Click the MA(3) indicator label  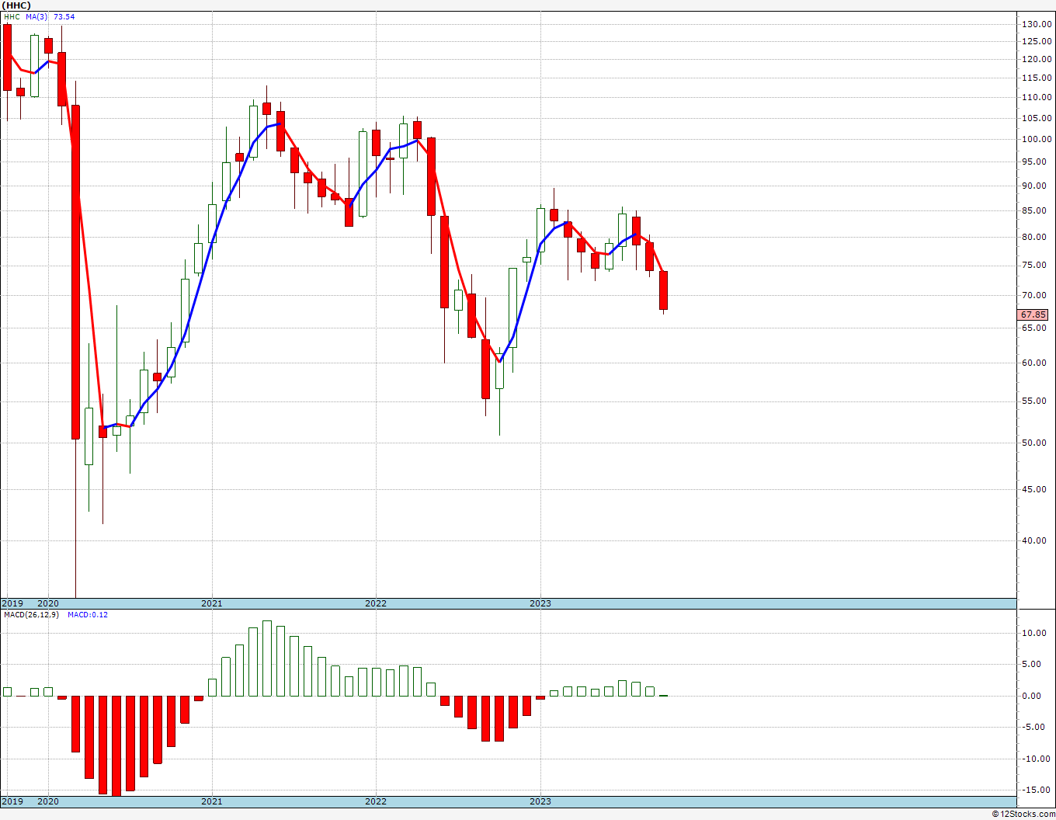[36, 16]
